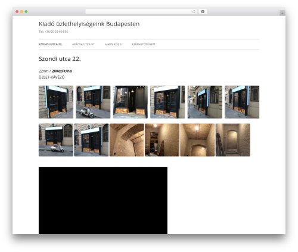Open the site title Kiadó üzlethelyiségeink Budapesten

pyautogui.click(x=89, y=24)
